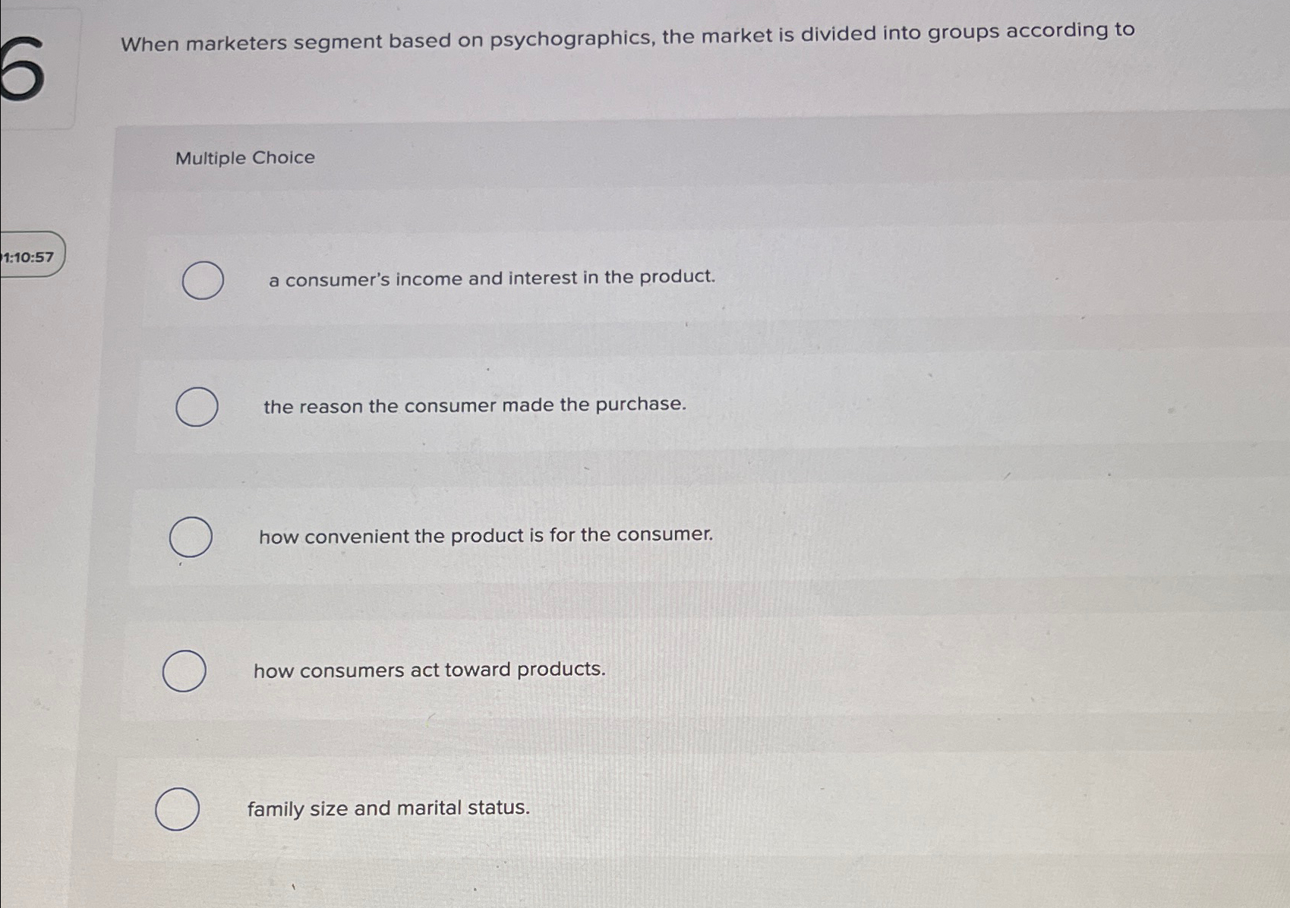Select the radio button for product convenience option
The height and width of the screenshot is (908, 1290).
coord(189,538)
